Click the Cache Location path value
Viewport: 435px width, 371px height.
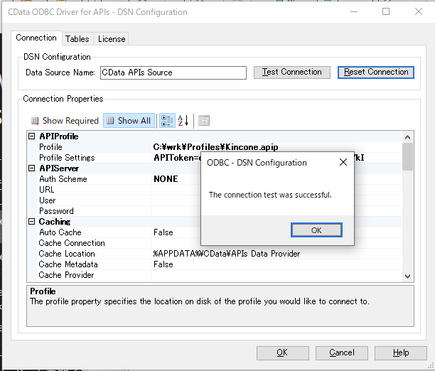point(226,254)
